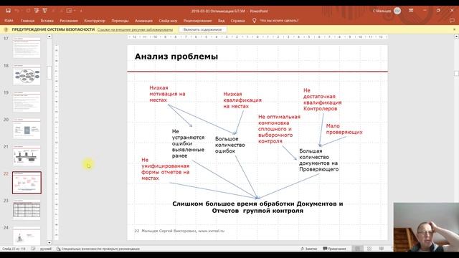Image resolution: width=459 pixels, height=258 pixels.
Task: Select slide 24 thumbnail
Action: [27, 236]
